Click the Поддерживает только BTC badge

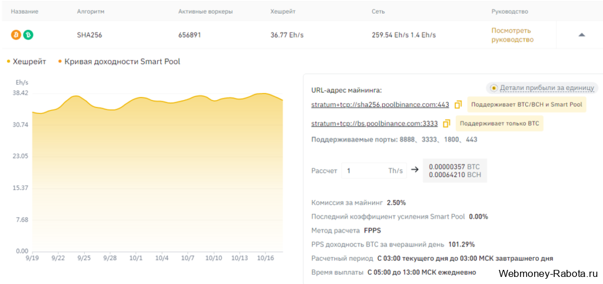click(x=499, y=123)
